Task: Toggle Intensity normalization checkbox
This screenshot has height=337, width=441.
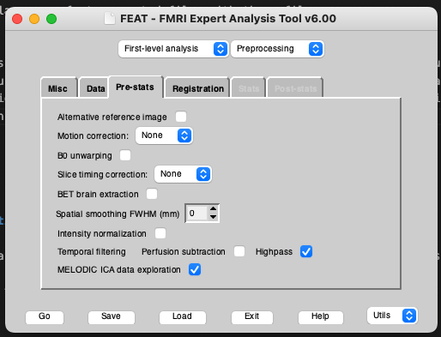Action: pos(160,233)
